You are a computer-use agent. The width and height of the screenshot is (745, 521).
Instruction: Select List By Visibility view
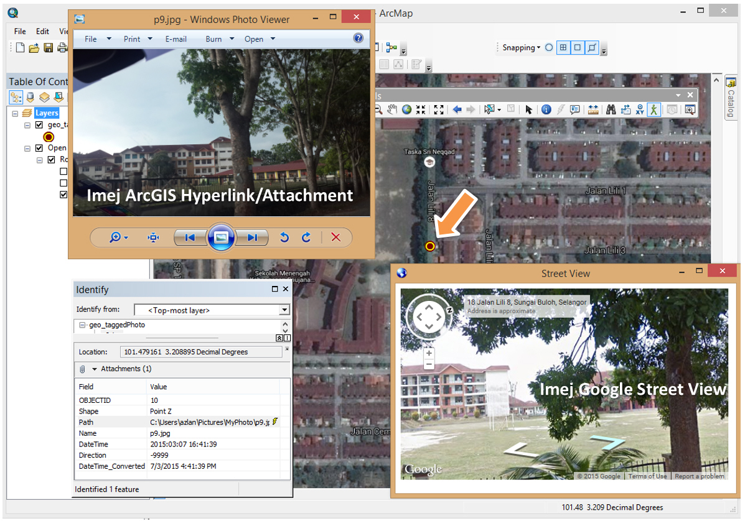44,97
